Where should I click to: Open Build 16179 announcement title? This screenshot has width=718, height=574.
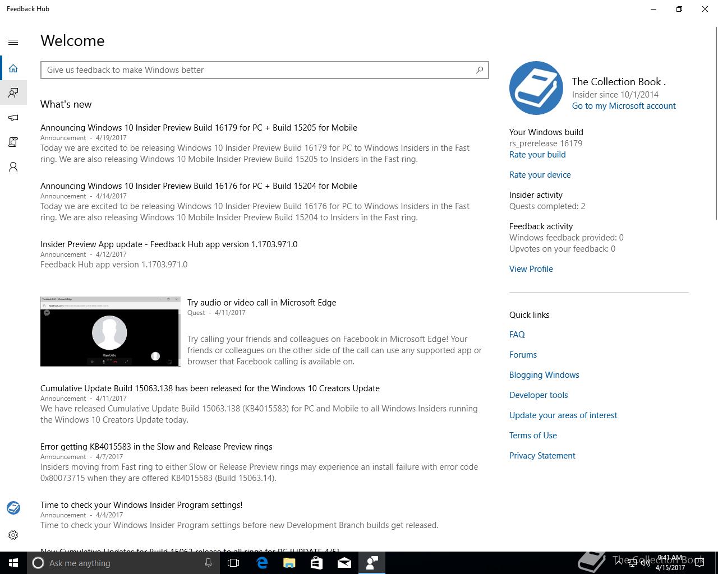pos(199,128)
